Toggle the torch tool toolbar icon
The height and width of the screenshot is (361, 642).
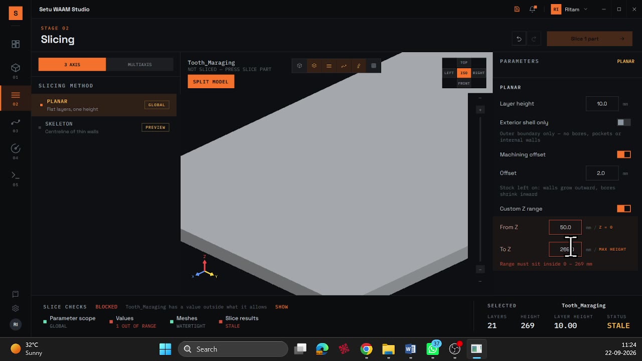pos(359,66)
